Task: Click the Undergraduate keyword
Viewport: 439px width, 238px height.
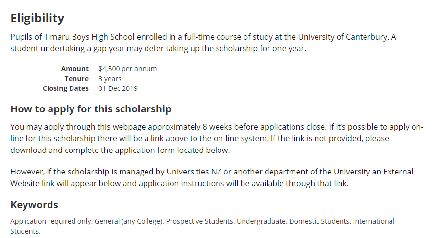Action: tap(262, 221)
